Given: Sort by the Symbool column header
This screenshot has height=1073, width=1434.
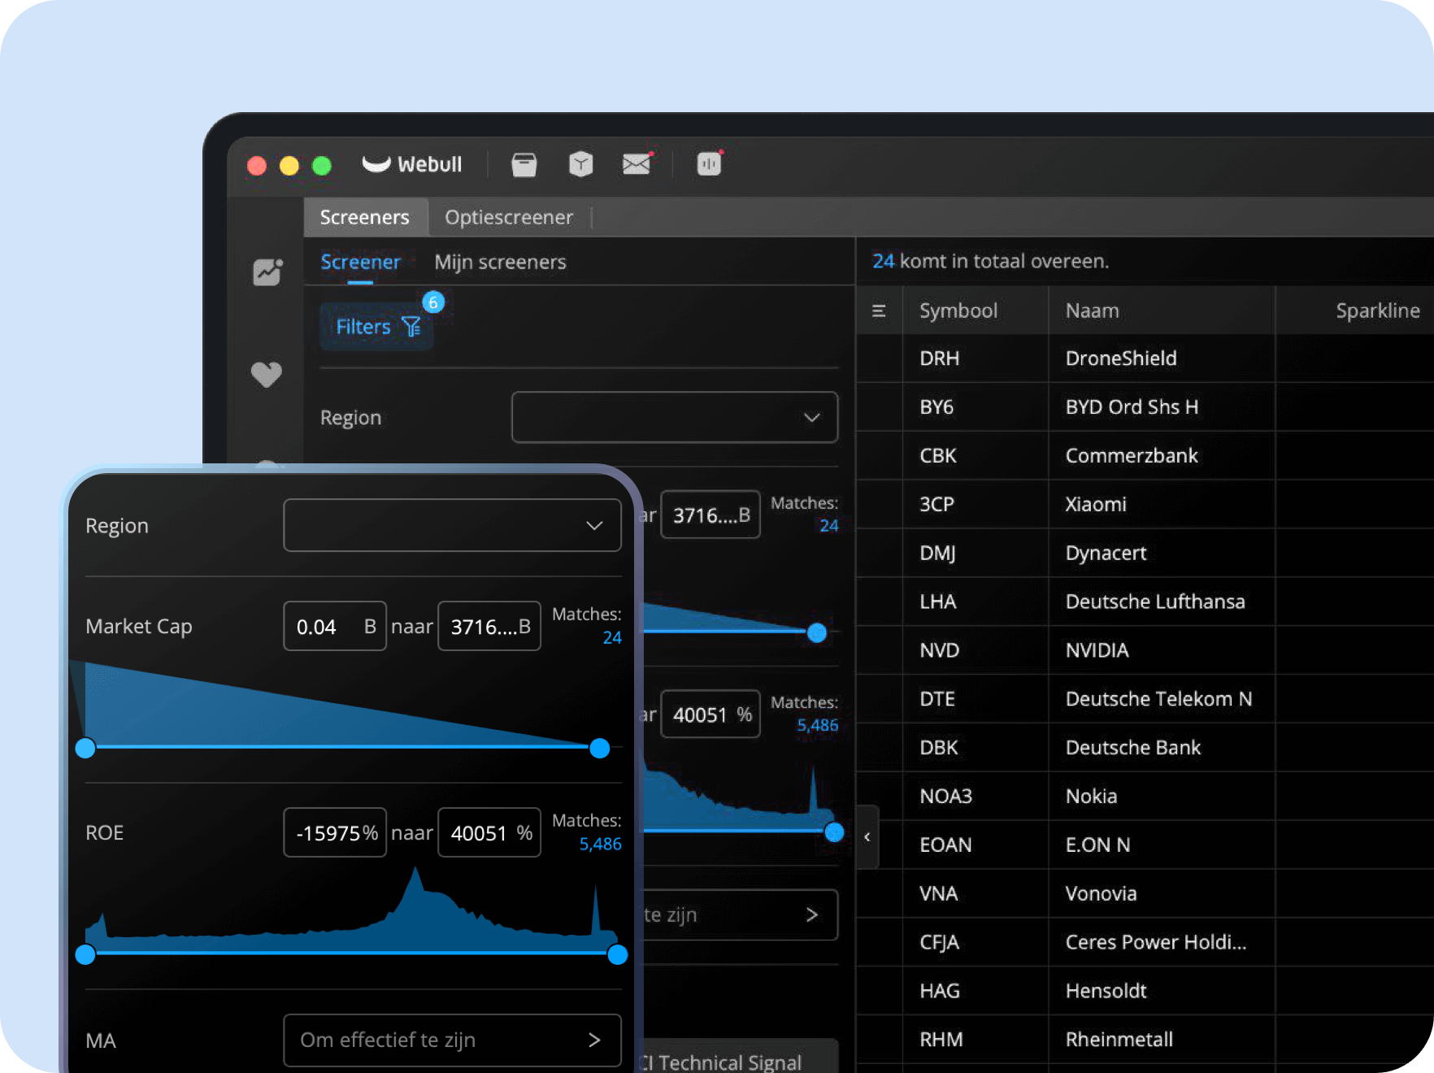Looking at the screenshot, I should tap(958, 311).
